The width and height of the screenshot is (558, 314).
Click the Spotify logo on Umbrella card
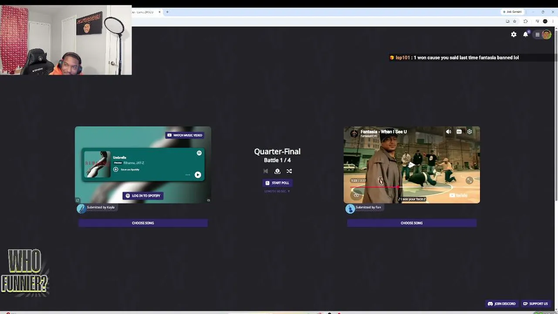[x=199, y=153]
